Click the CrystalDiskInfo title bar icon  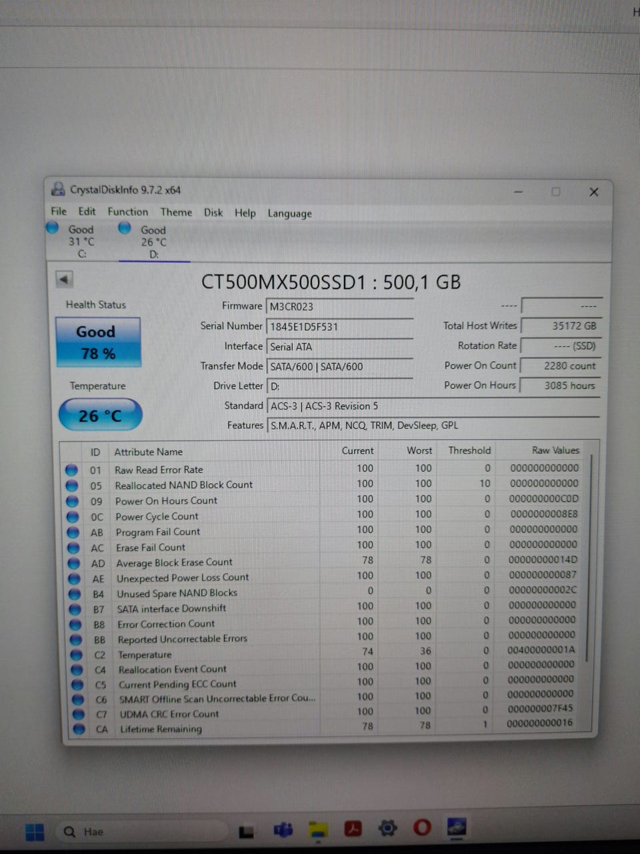click(59, 189)
